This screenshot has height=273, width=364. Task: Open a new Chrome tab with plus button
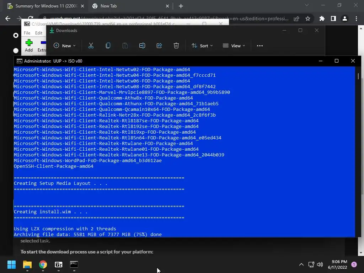point(181,6)
